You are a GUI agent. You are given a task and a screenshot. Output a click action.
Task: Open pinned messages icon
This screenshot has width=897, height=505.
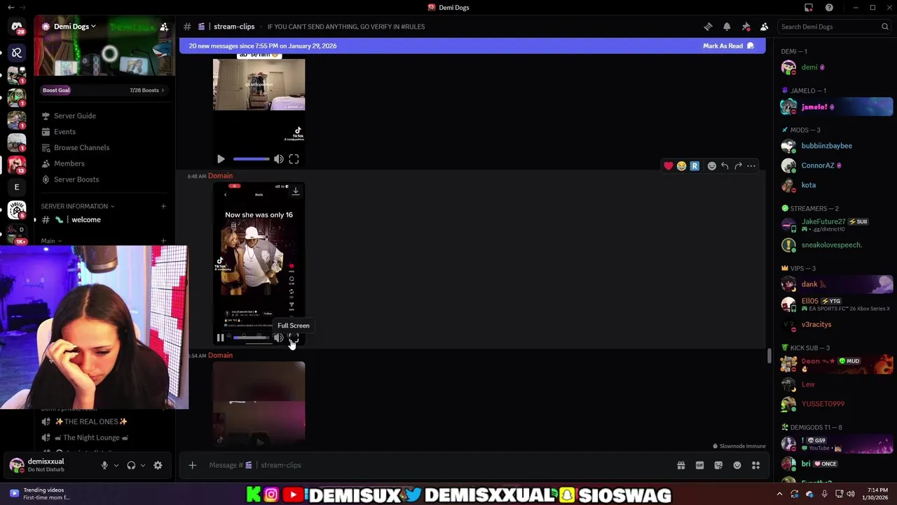click(x=746, y=27)
